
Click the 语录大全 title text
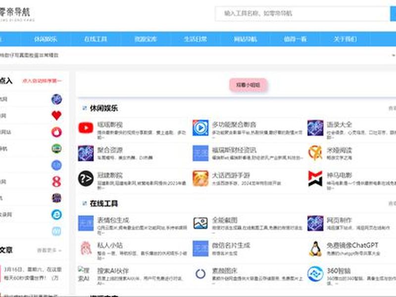pos(339,125)
